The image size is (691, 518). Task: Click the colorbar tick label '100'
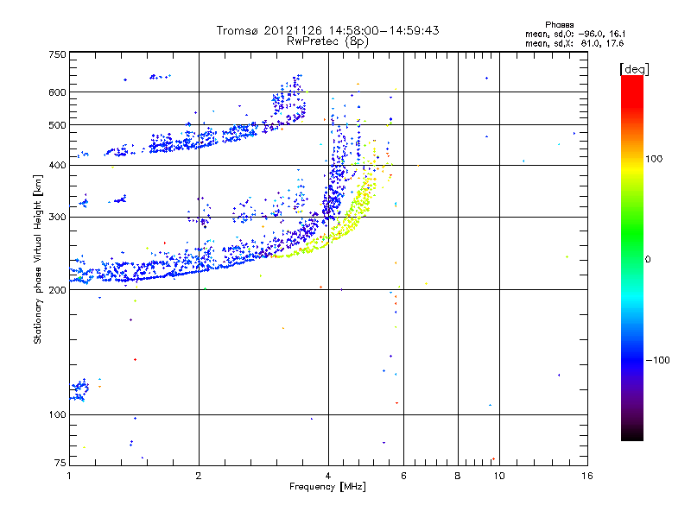tap(654, 159)
